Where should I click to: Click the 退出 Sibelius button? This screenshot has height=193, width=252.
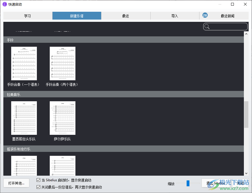pyautogui.click(x=215, y=183)
